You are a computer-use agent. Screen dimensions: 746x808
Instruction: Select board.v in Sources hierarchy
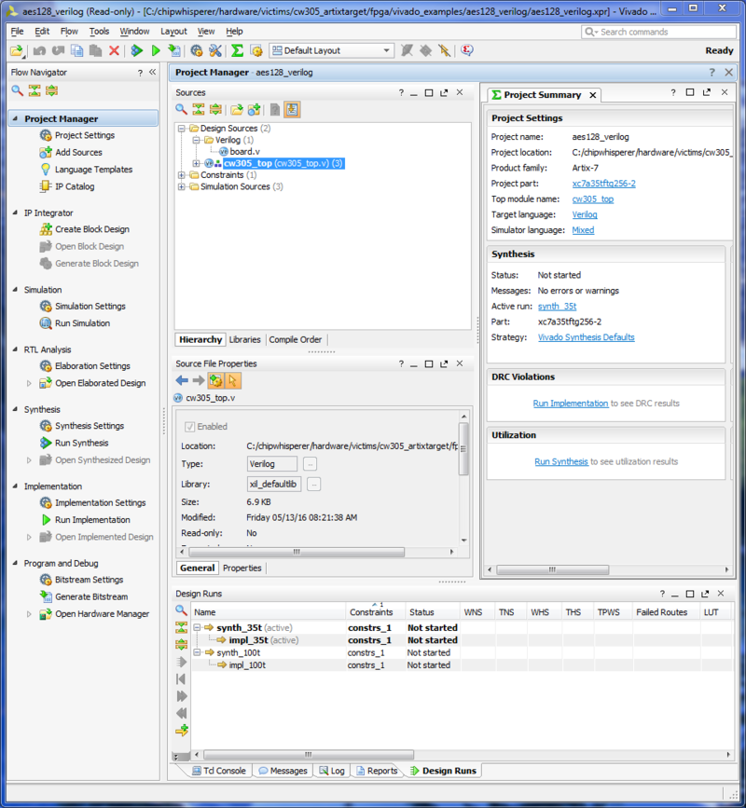pos(244,152)
